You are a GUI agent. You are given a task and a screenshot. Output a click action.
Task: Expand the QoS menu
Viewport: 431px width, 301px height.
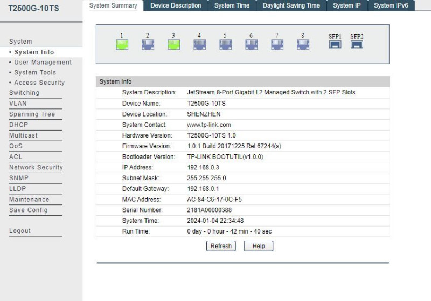tap(16, 146)
